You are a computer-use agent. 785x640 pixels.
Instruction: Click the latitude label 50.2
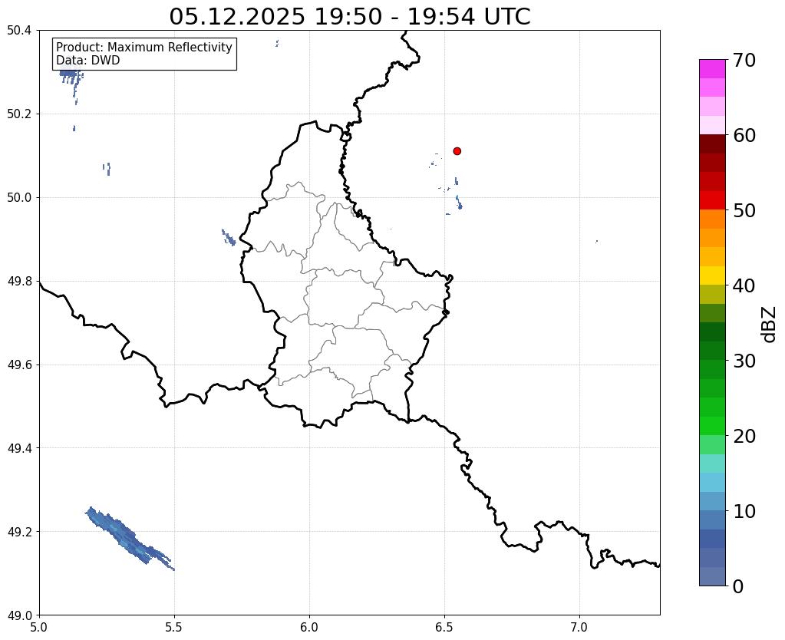19,114
